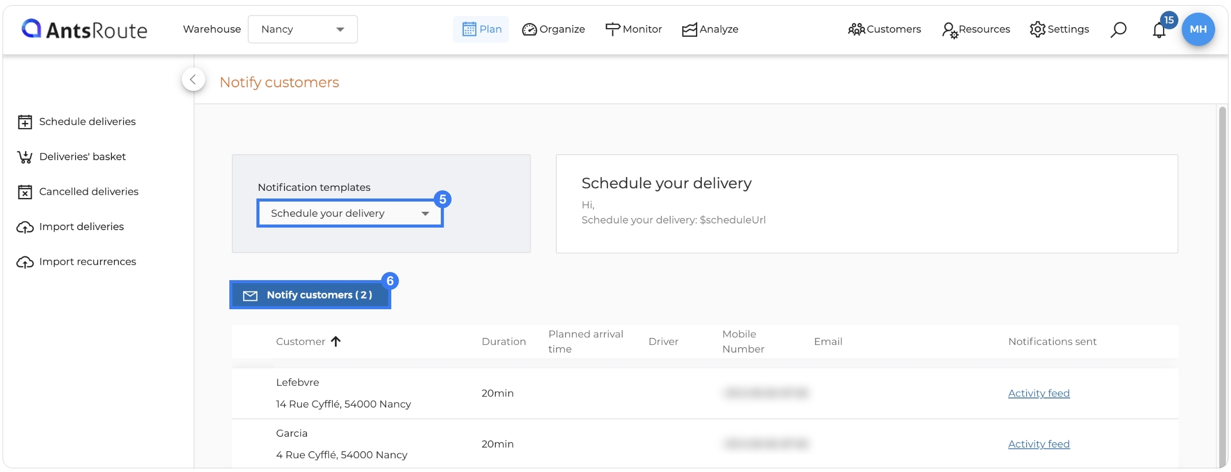Select Import deliveries

tap(70, 227)
